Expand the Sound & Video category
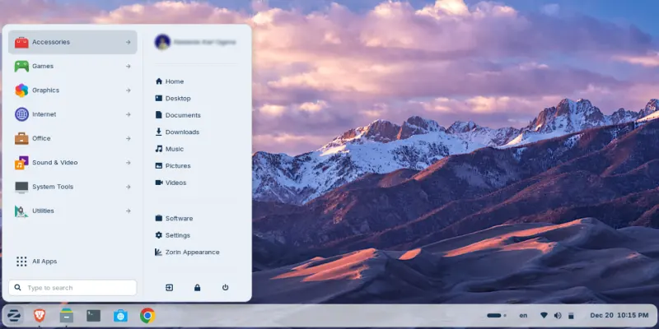The height and width of the screenshot is (329, 659). 72,163
